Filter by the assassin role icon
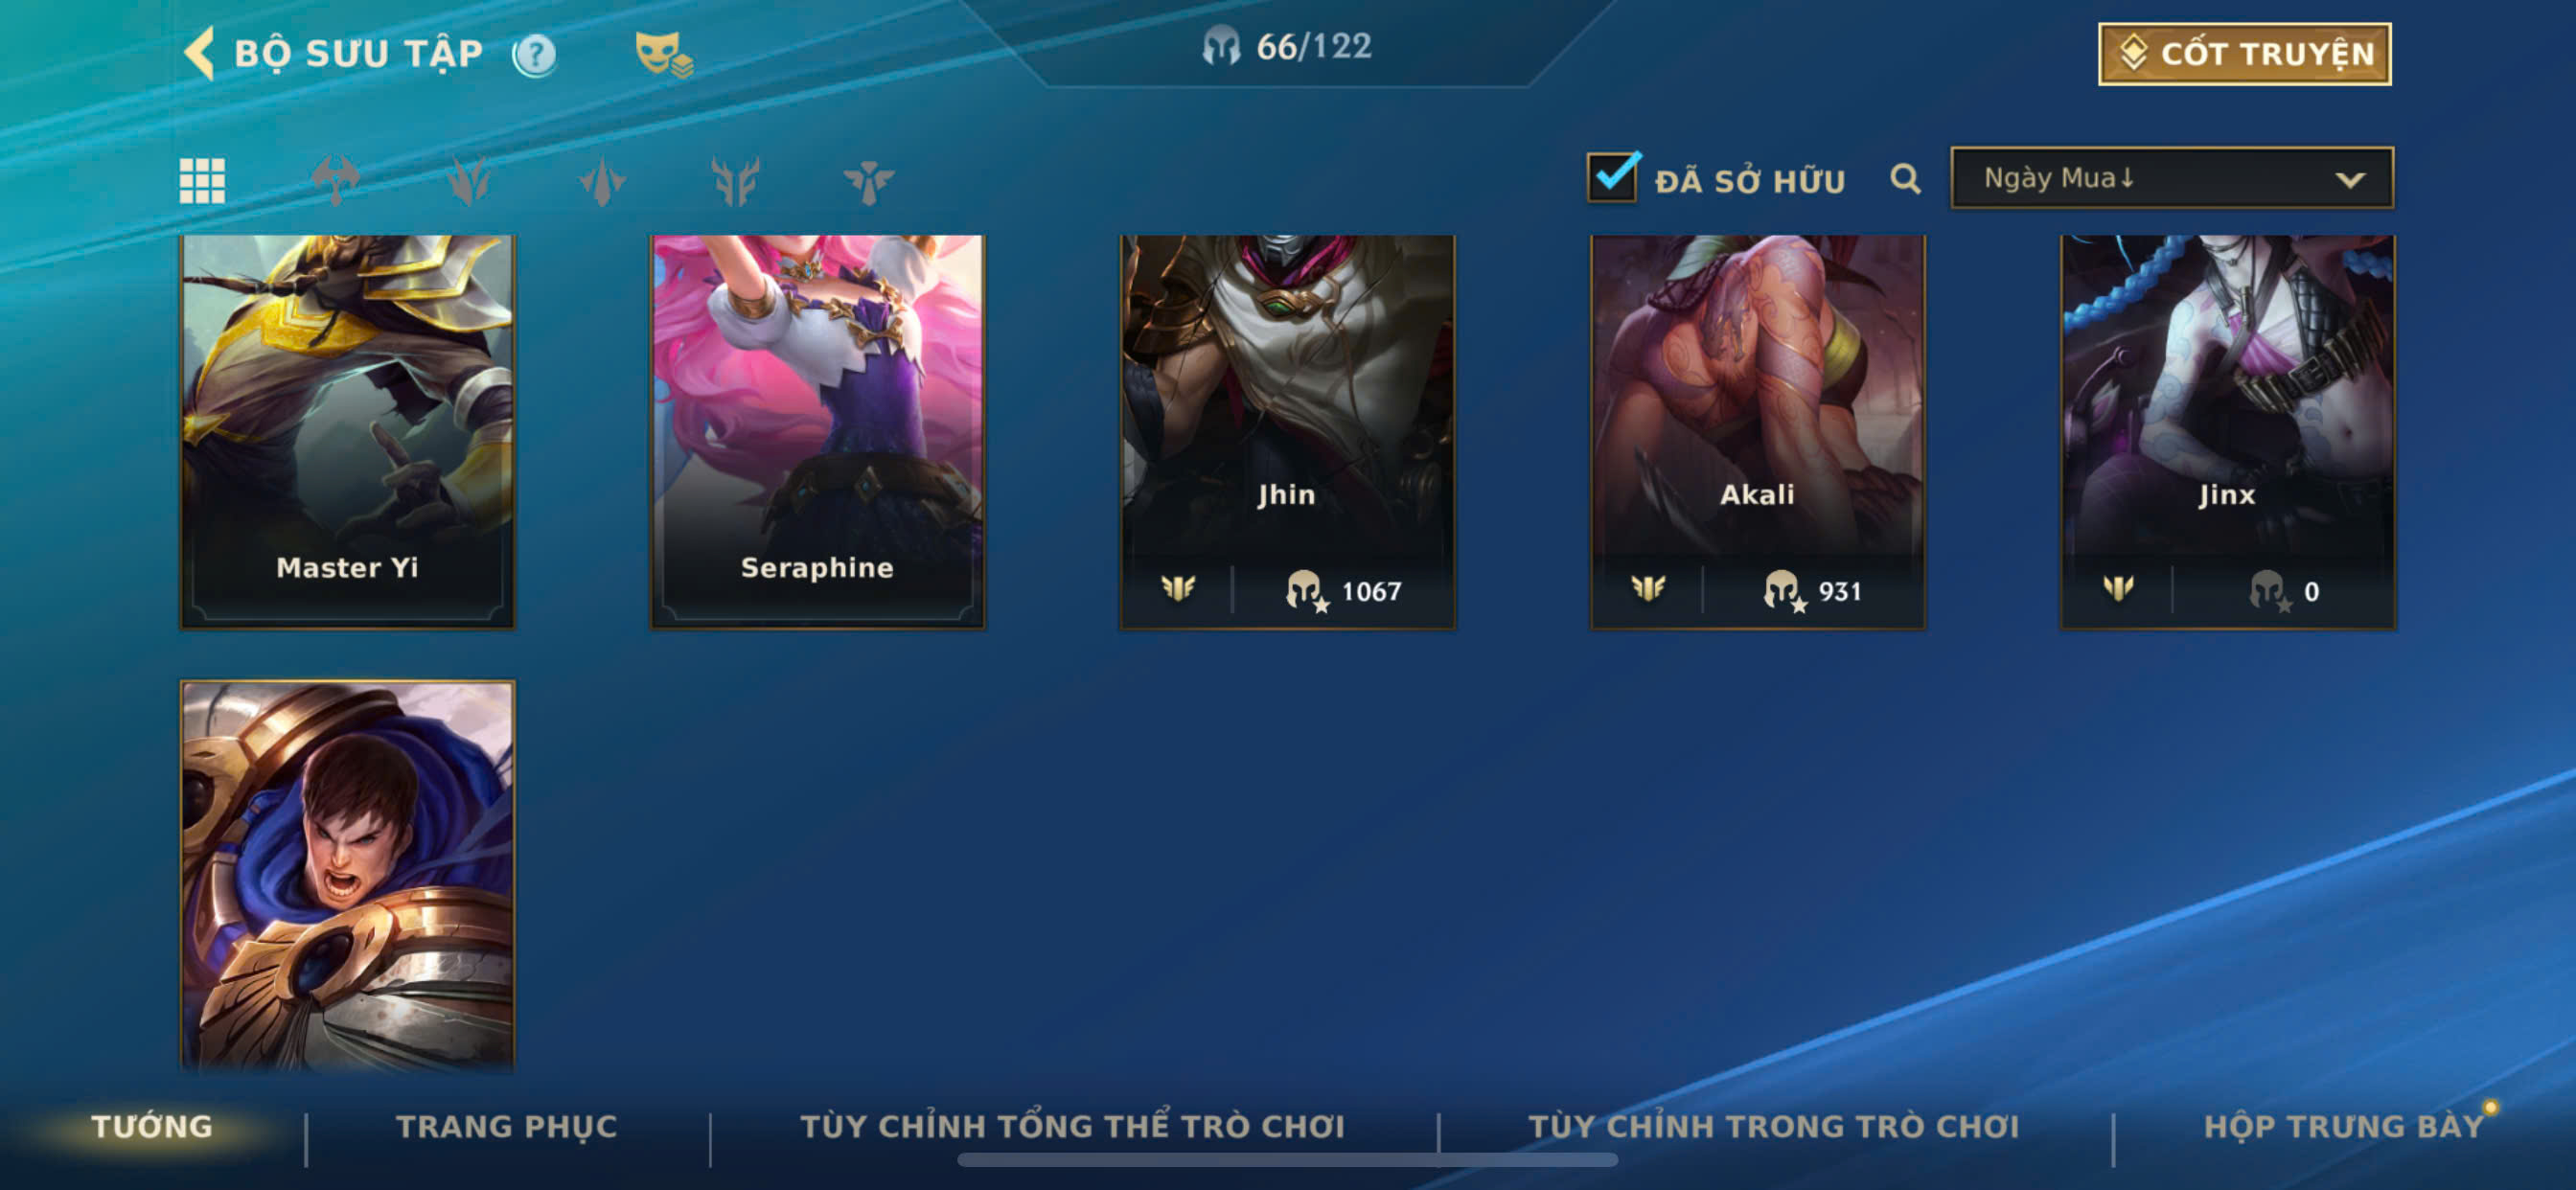 click(x=602, y=181)
